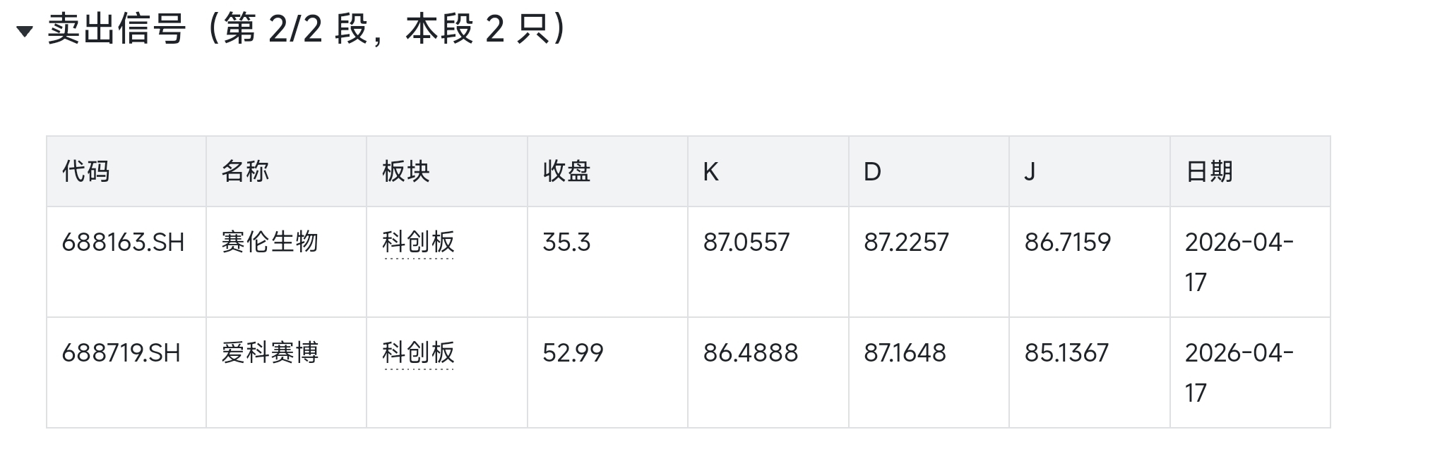1435x456 pixels.
Task: Click the 代码 column header
Action: (x=86, y=171)
